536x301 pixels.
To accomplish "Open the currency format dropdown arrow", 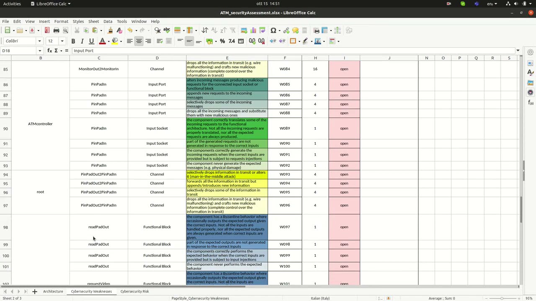I will pos(216,41).
